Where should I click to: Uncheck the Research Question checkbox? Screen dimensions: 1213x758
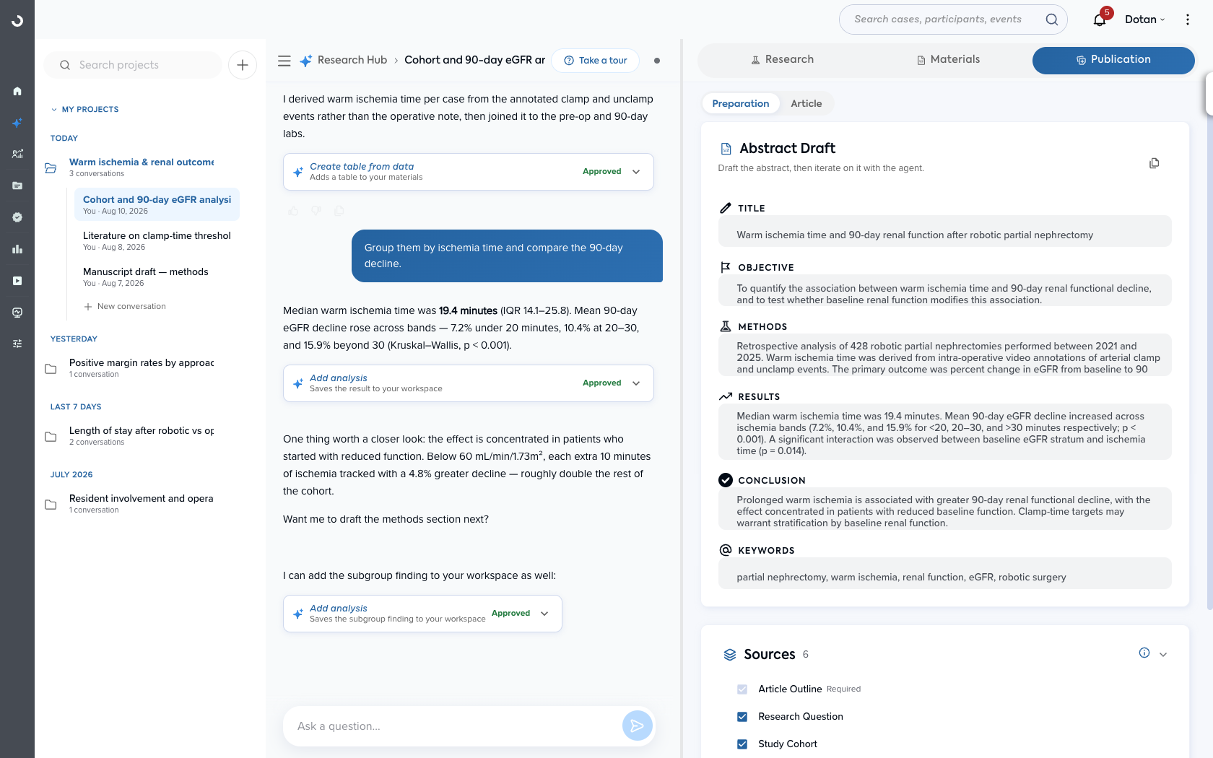pos(742,717)
